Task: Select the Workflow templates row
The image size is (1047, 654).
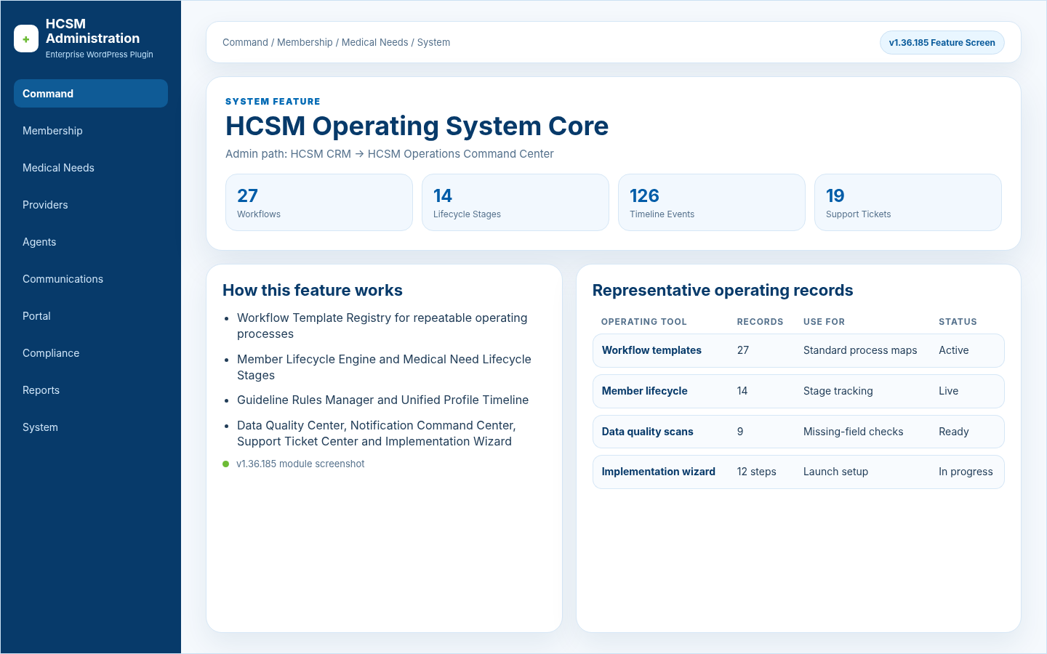Action: pos(798,350)
